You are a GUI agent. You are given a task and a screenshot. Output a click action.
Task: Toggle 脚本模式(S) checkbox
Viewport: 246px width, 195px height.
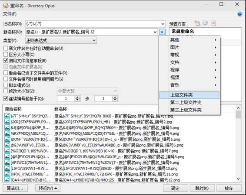(6, 85)
